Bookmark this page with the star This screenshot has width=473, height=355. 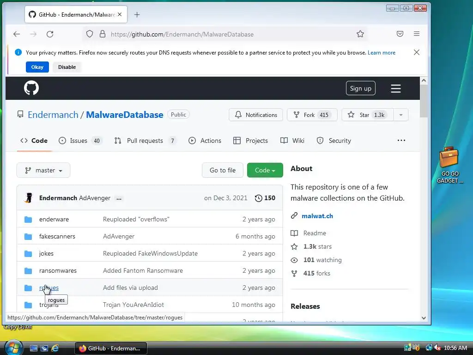[x=360, y=34]
